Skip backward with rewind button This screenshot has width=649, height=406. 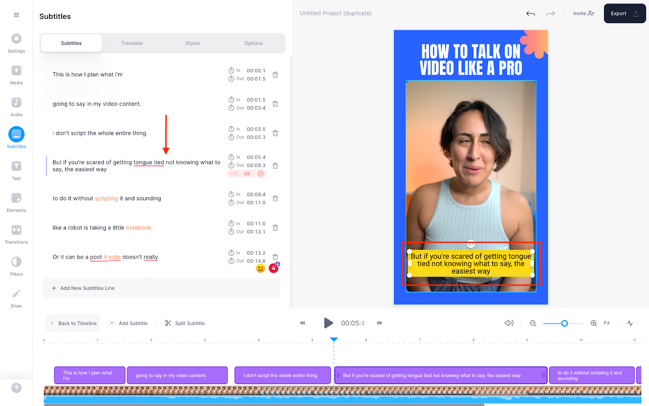pos(302,323)
